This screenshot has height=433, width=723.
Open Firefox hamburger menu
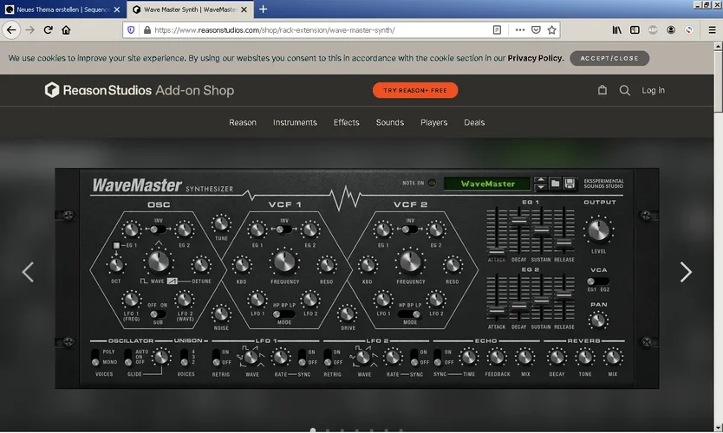pyautogui.click(x=712, y=30)
